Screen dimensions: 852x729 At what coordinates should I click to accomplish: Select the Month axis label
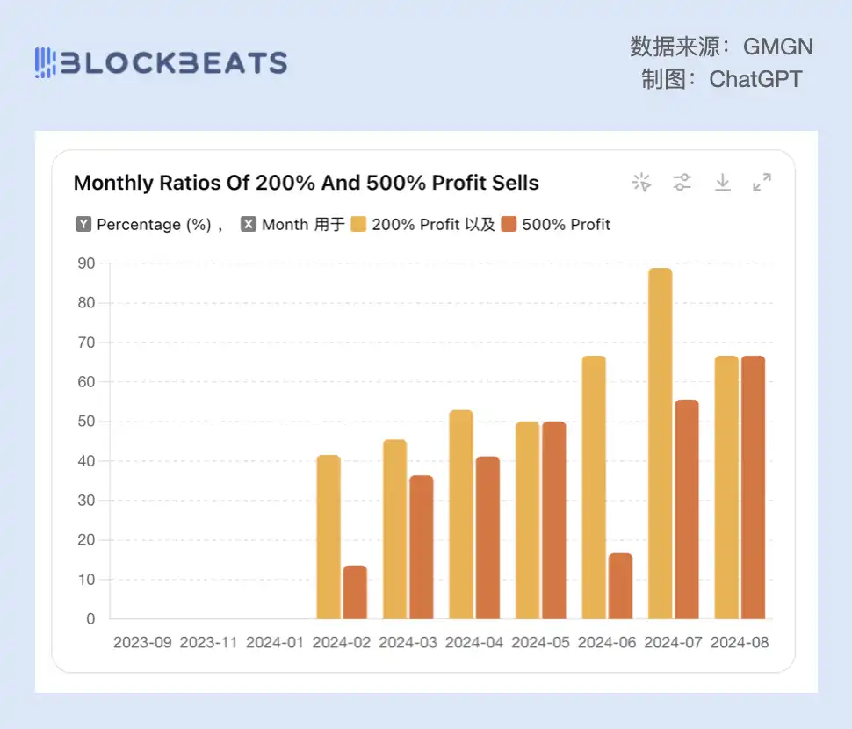pos(285,224)
